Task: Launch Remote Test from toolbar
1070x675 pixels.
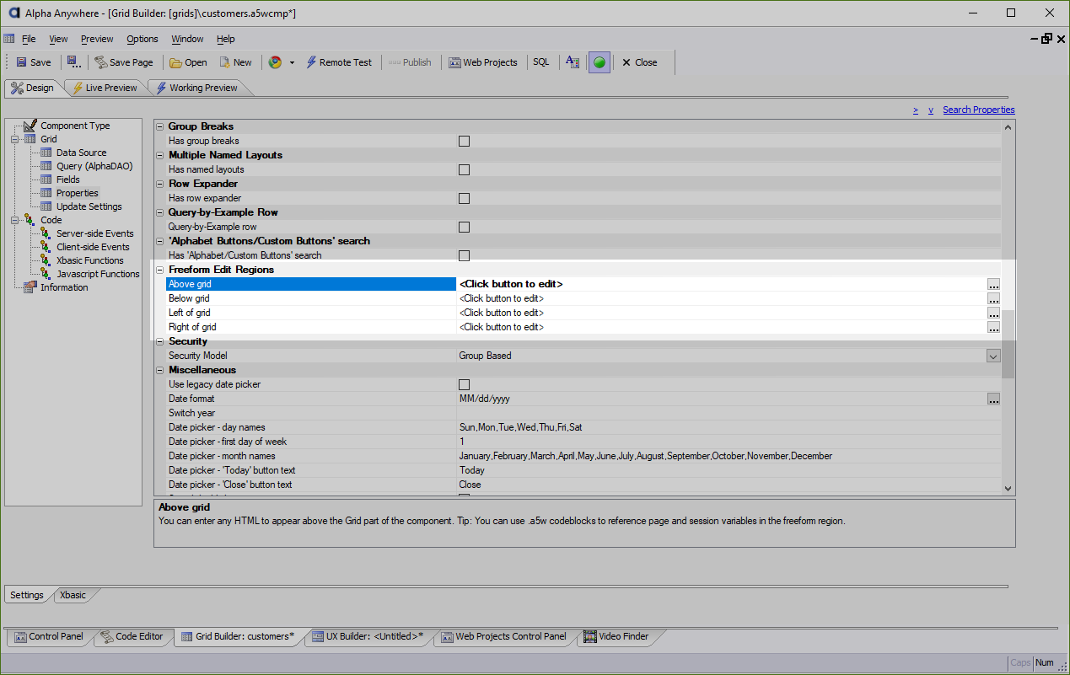Action: coord(338,62)
